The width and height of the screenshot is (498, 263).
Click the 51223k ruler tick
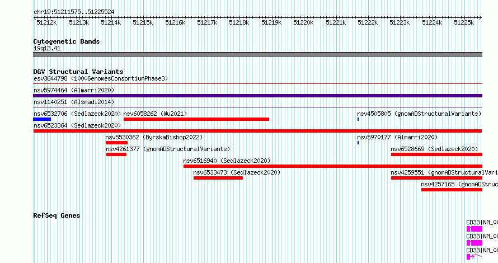(x=400, y=22)
